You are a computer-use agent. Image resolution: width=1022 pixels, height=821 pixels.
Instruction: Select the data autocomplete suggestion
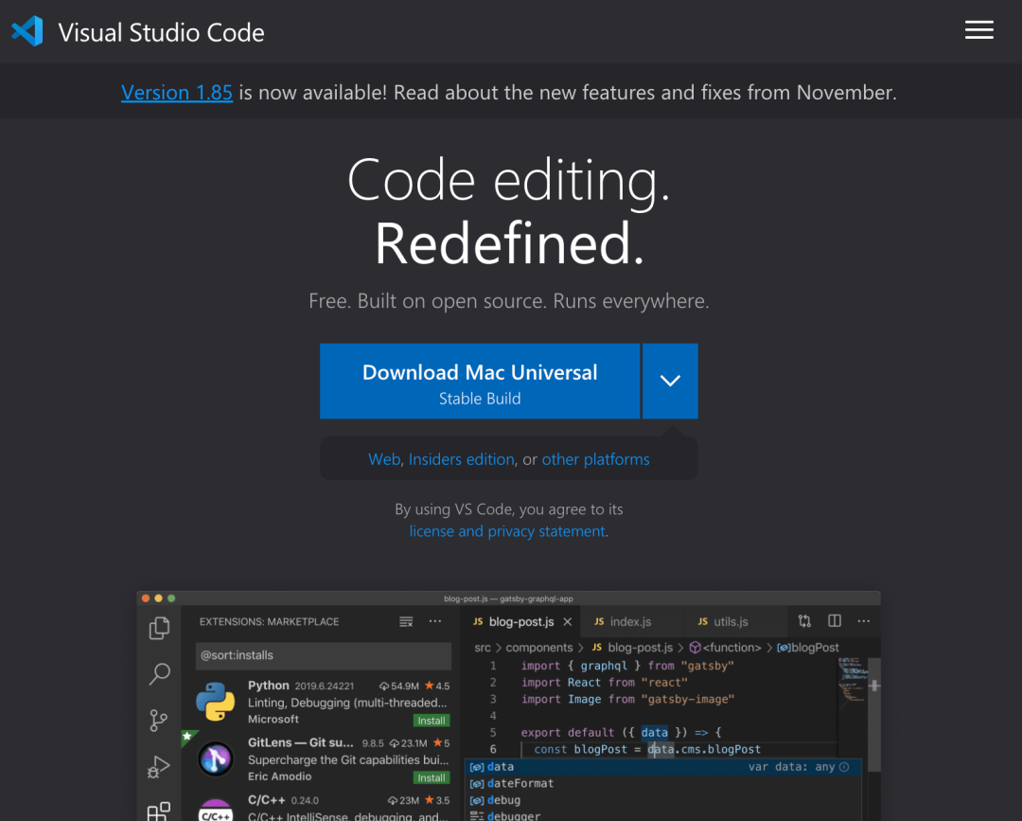pyautogui.click(x=662, y=767)
